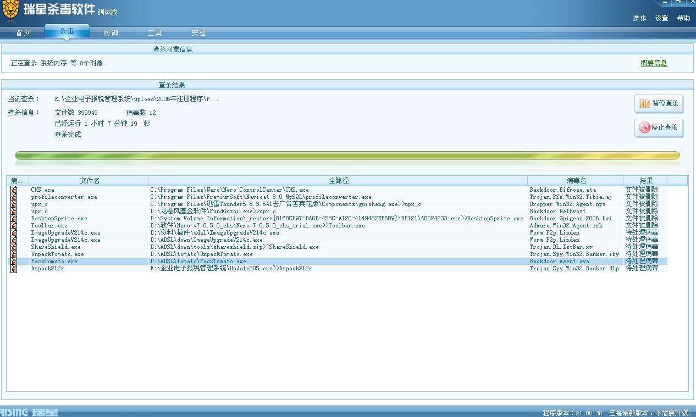Image resolution: width=696 pixels, height=417 pixels.
Task: Click virus icon in CHS.exe row
Action: (14, 190)
